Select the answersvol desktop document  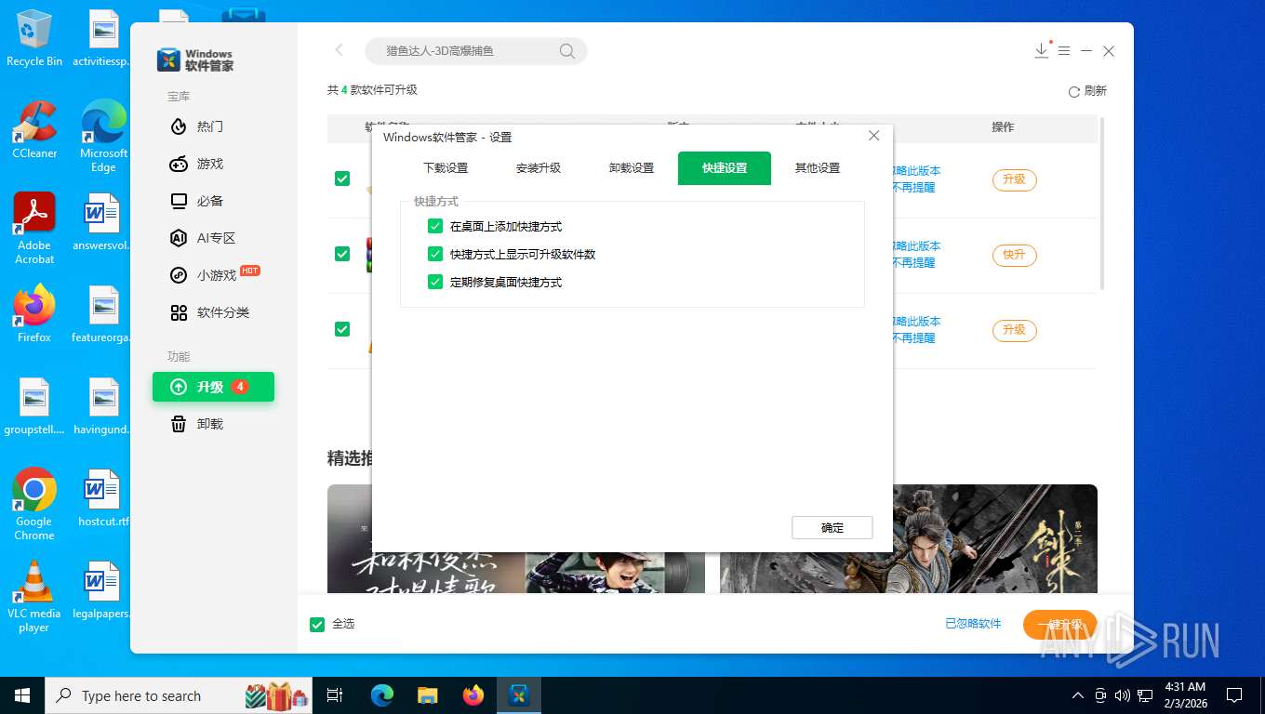pyautogui.click(x=103, y=222)
